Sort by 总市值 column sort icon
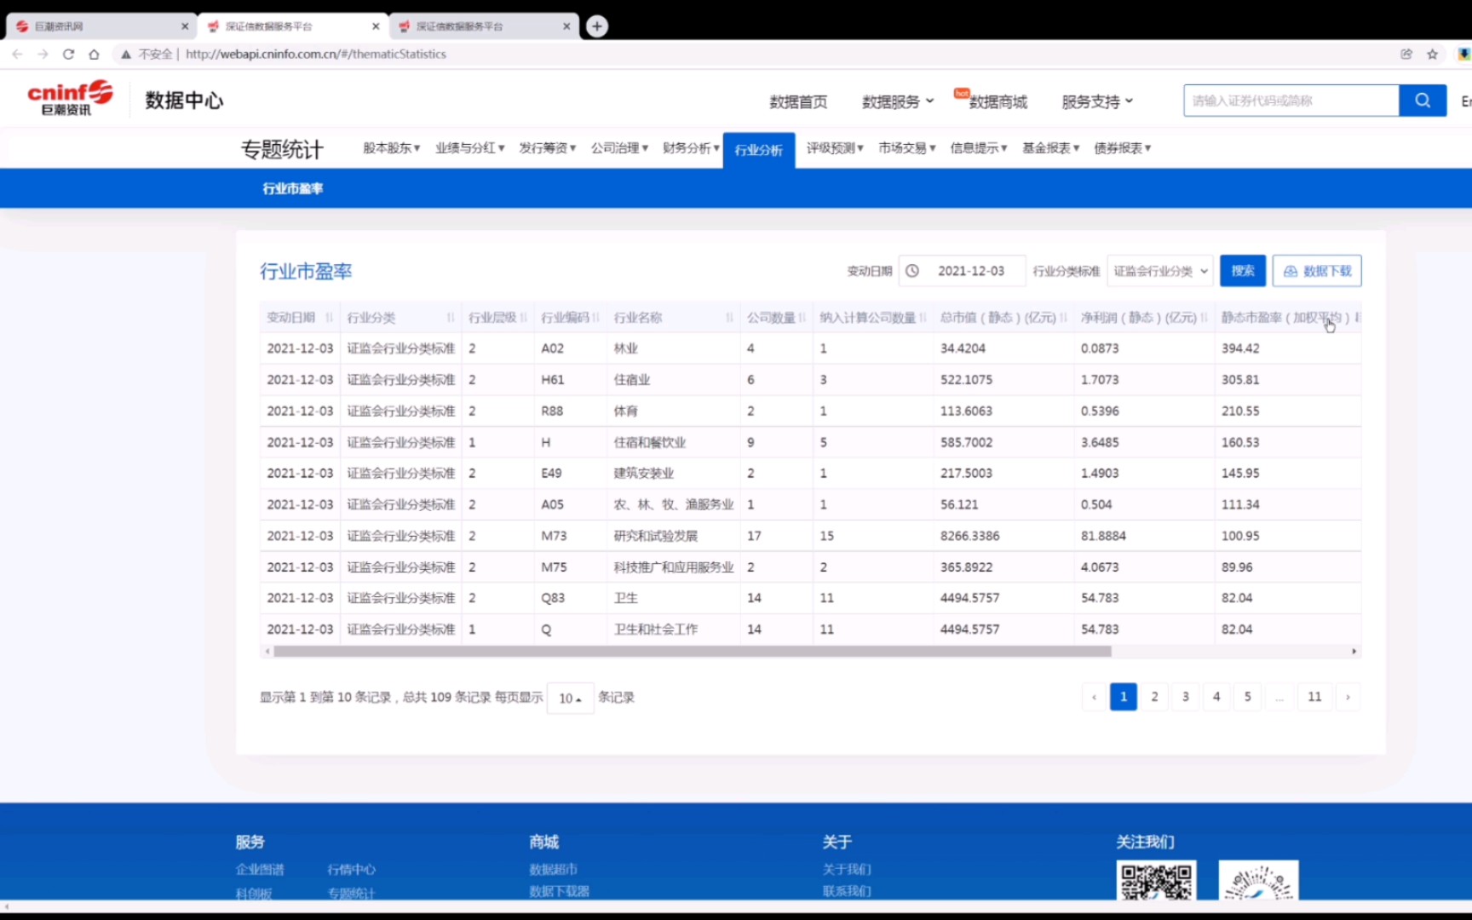The image size is (1472, 920). (x=1063, y=318)
